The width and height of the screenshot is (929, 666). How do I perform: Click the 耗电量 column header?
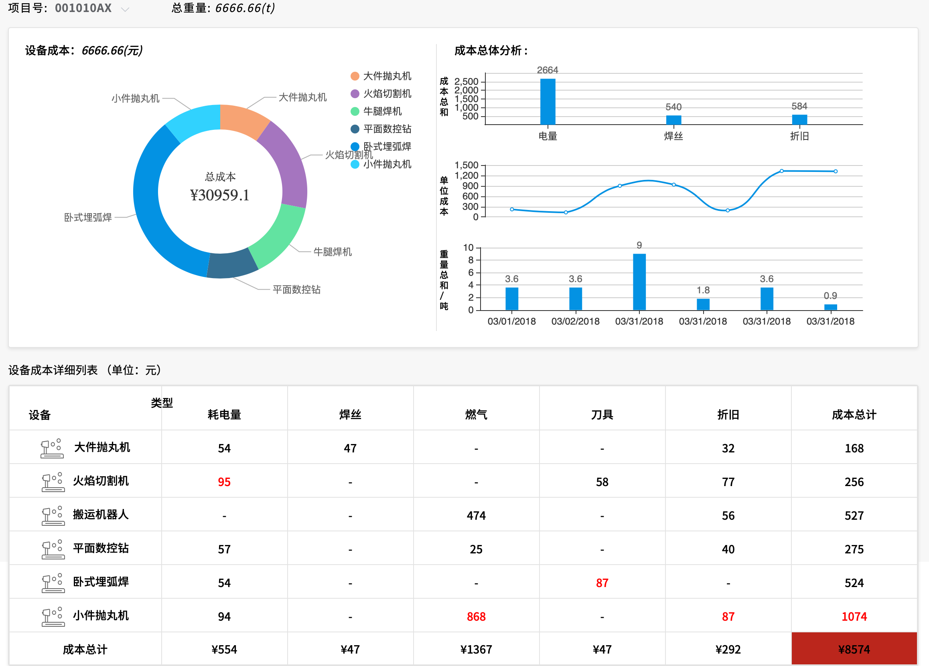coord(224,414)
